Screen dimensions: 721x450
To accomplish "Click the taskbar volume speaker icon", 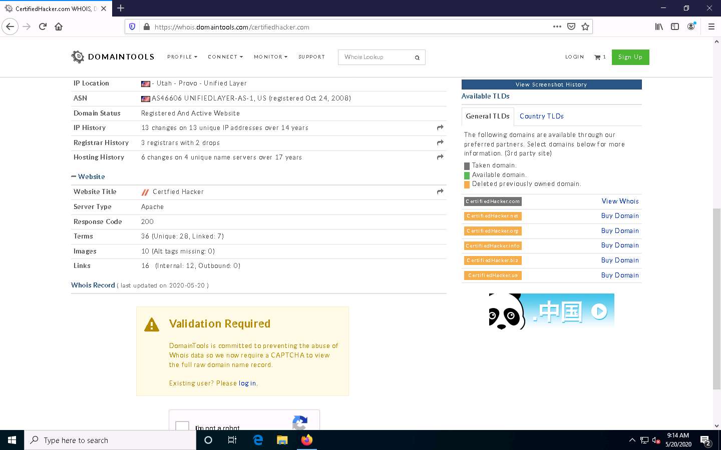I will pos(656,440).
